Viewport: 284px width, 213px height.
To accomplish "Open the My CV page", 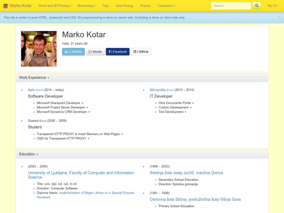I will (272, 6).
